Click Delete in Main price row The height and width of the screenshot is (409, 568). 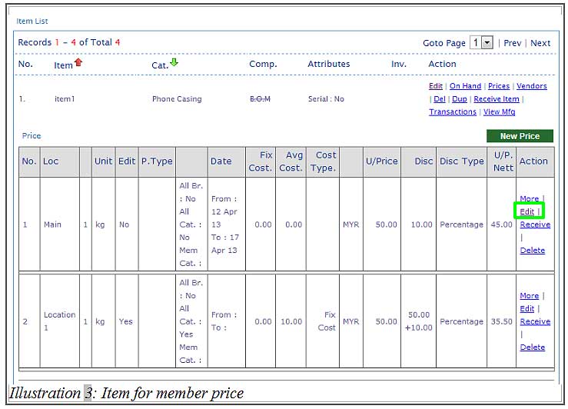click(532, 251)
